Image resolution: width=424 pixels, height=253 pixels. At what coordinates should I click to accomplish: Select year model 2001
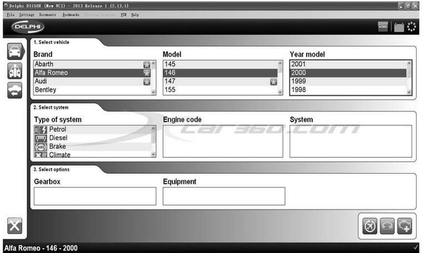348,65
